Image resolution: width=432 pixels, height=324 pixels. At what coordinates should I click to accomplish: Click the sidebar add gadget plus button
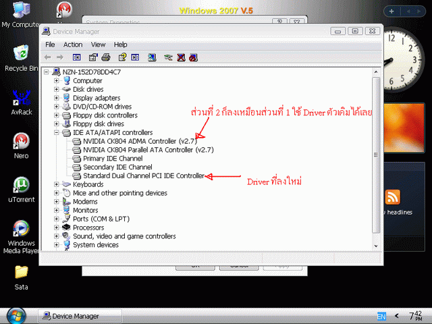(391, 11)
